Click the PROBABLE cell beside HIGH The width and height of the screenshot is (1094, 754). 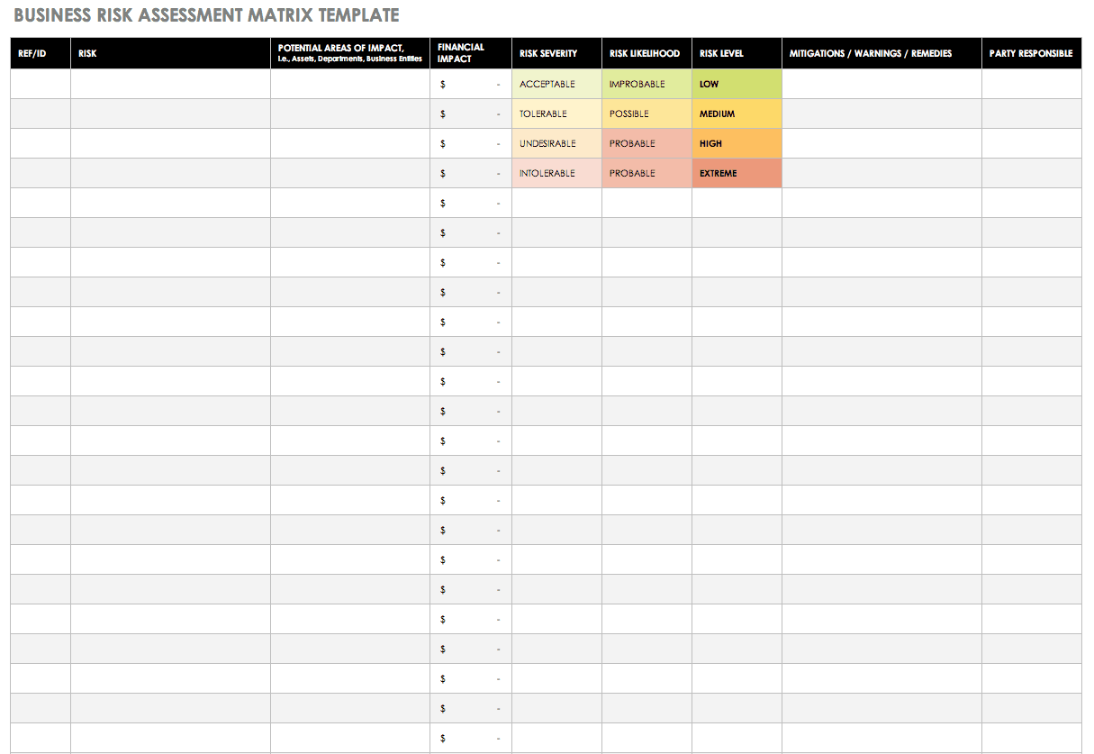click(646, 142)
